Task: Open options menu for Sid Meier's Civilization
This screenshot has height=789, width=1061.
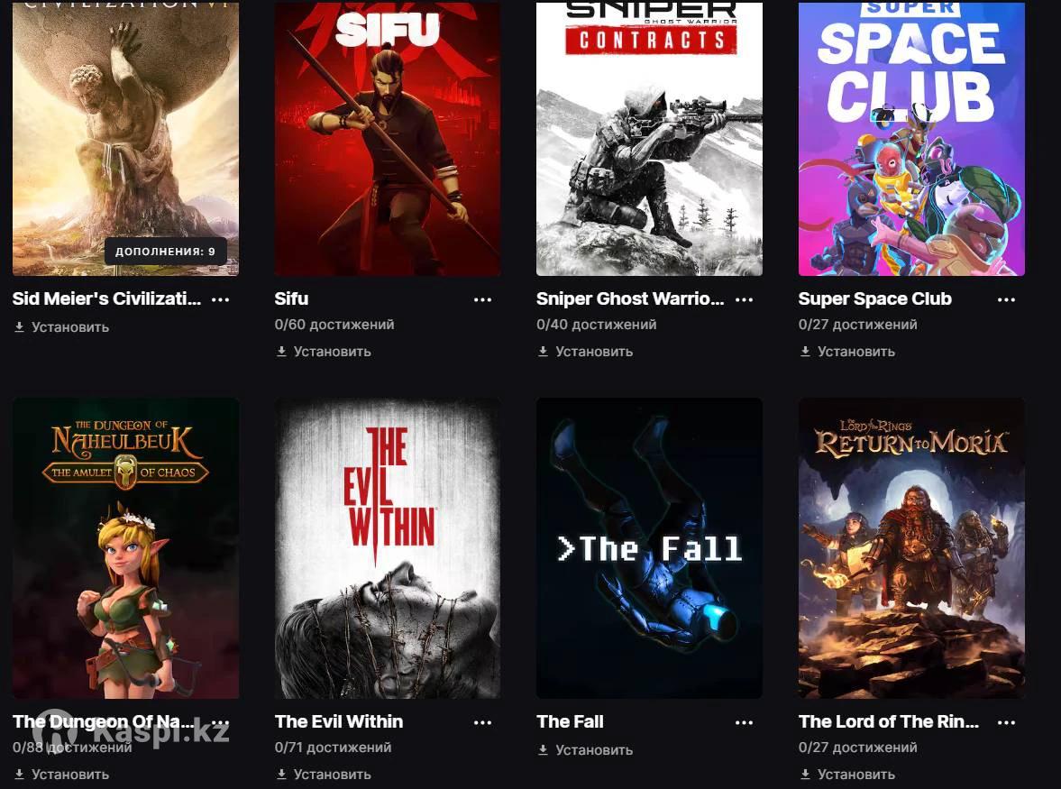Action: tap(221, 299)
